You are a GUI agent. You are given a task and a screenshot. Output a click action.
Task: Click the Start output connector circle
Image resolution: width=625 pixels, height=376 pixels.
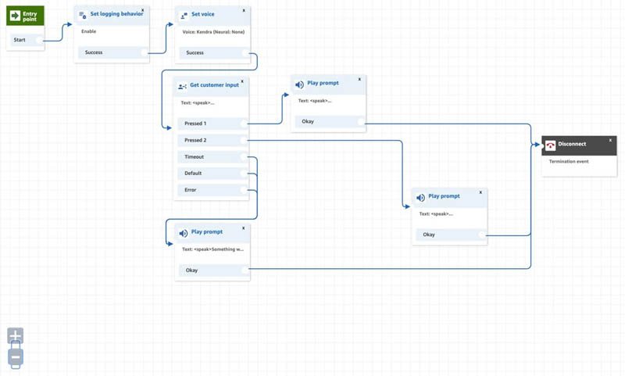point(39,40)
